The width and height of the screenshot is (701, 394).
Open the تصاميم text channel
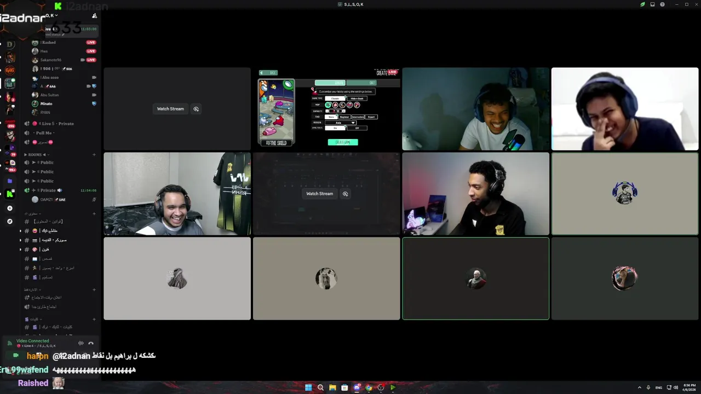tap(59, 277)
